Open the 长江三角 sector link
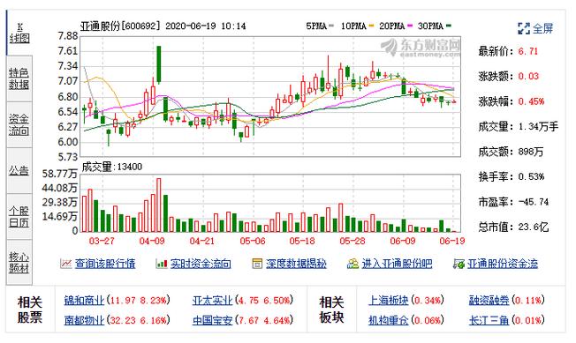The image size is (576, 343). 489,320
